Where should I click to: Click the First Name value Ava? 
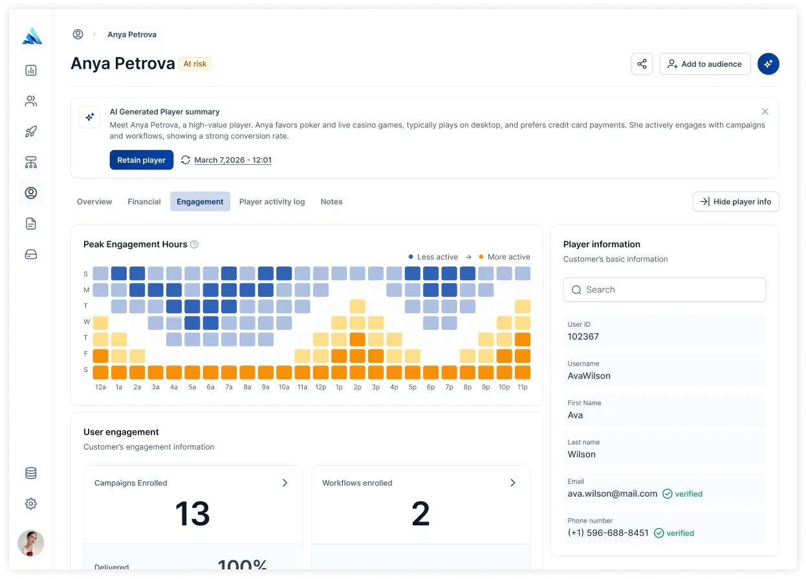click(x=575, y=415)
